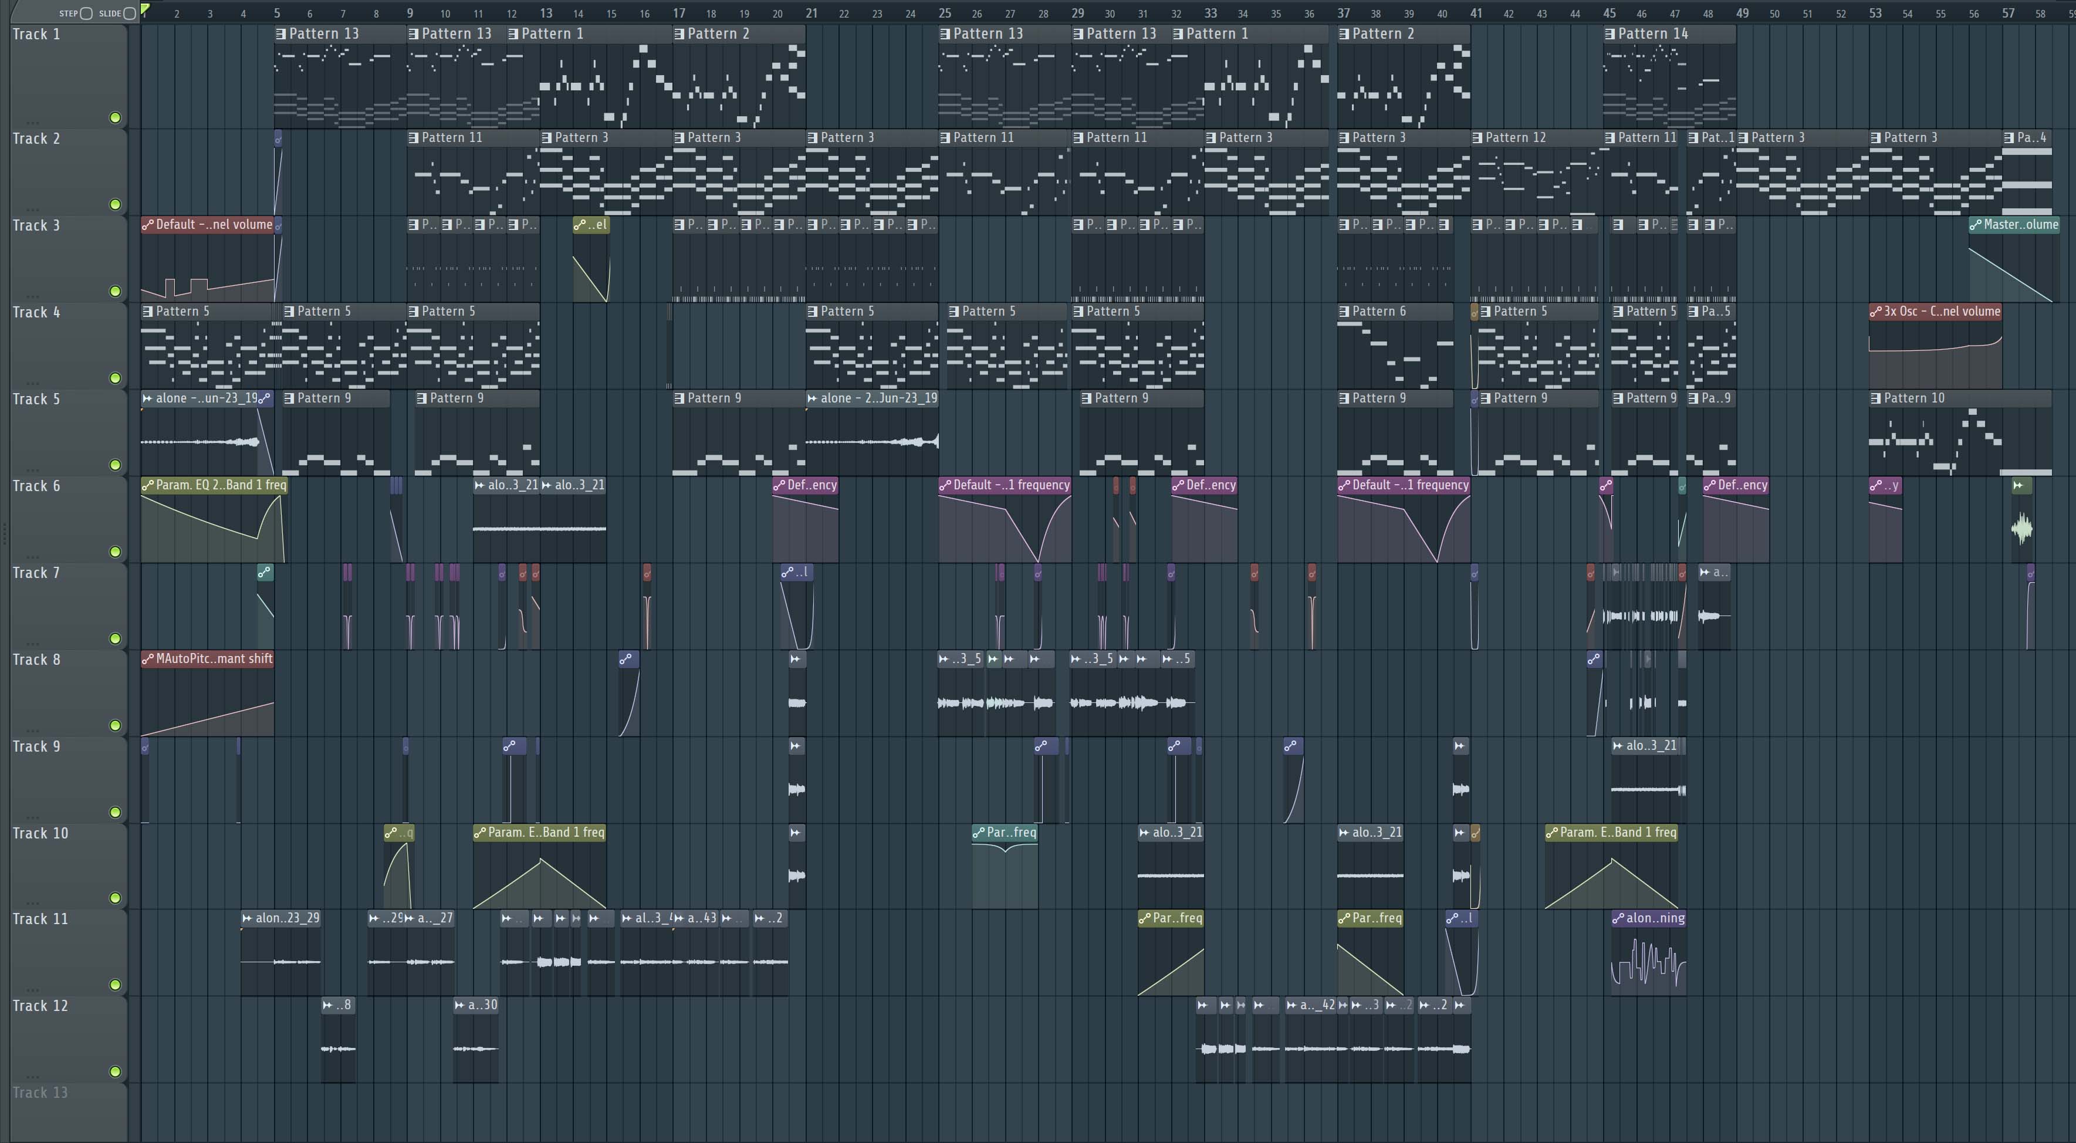Mute Track 12 using its green LED
The height and width of the screenshot is (1143, 2076).
115,1072
